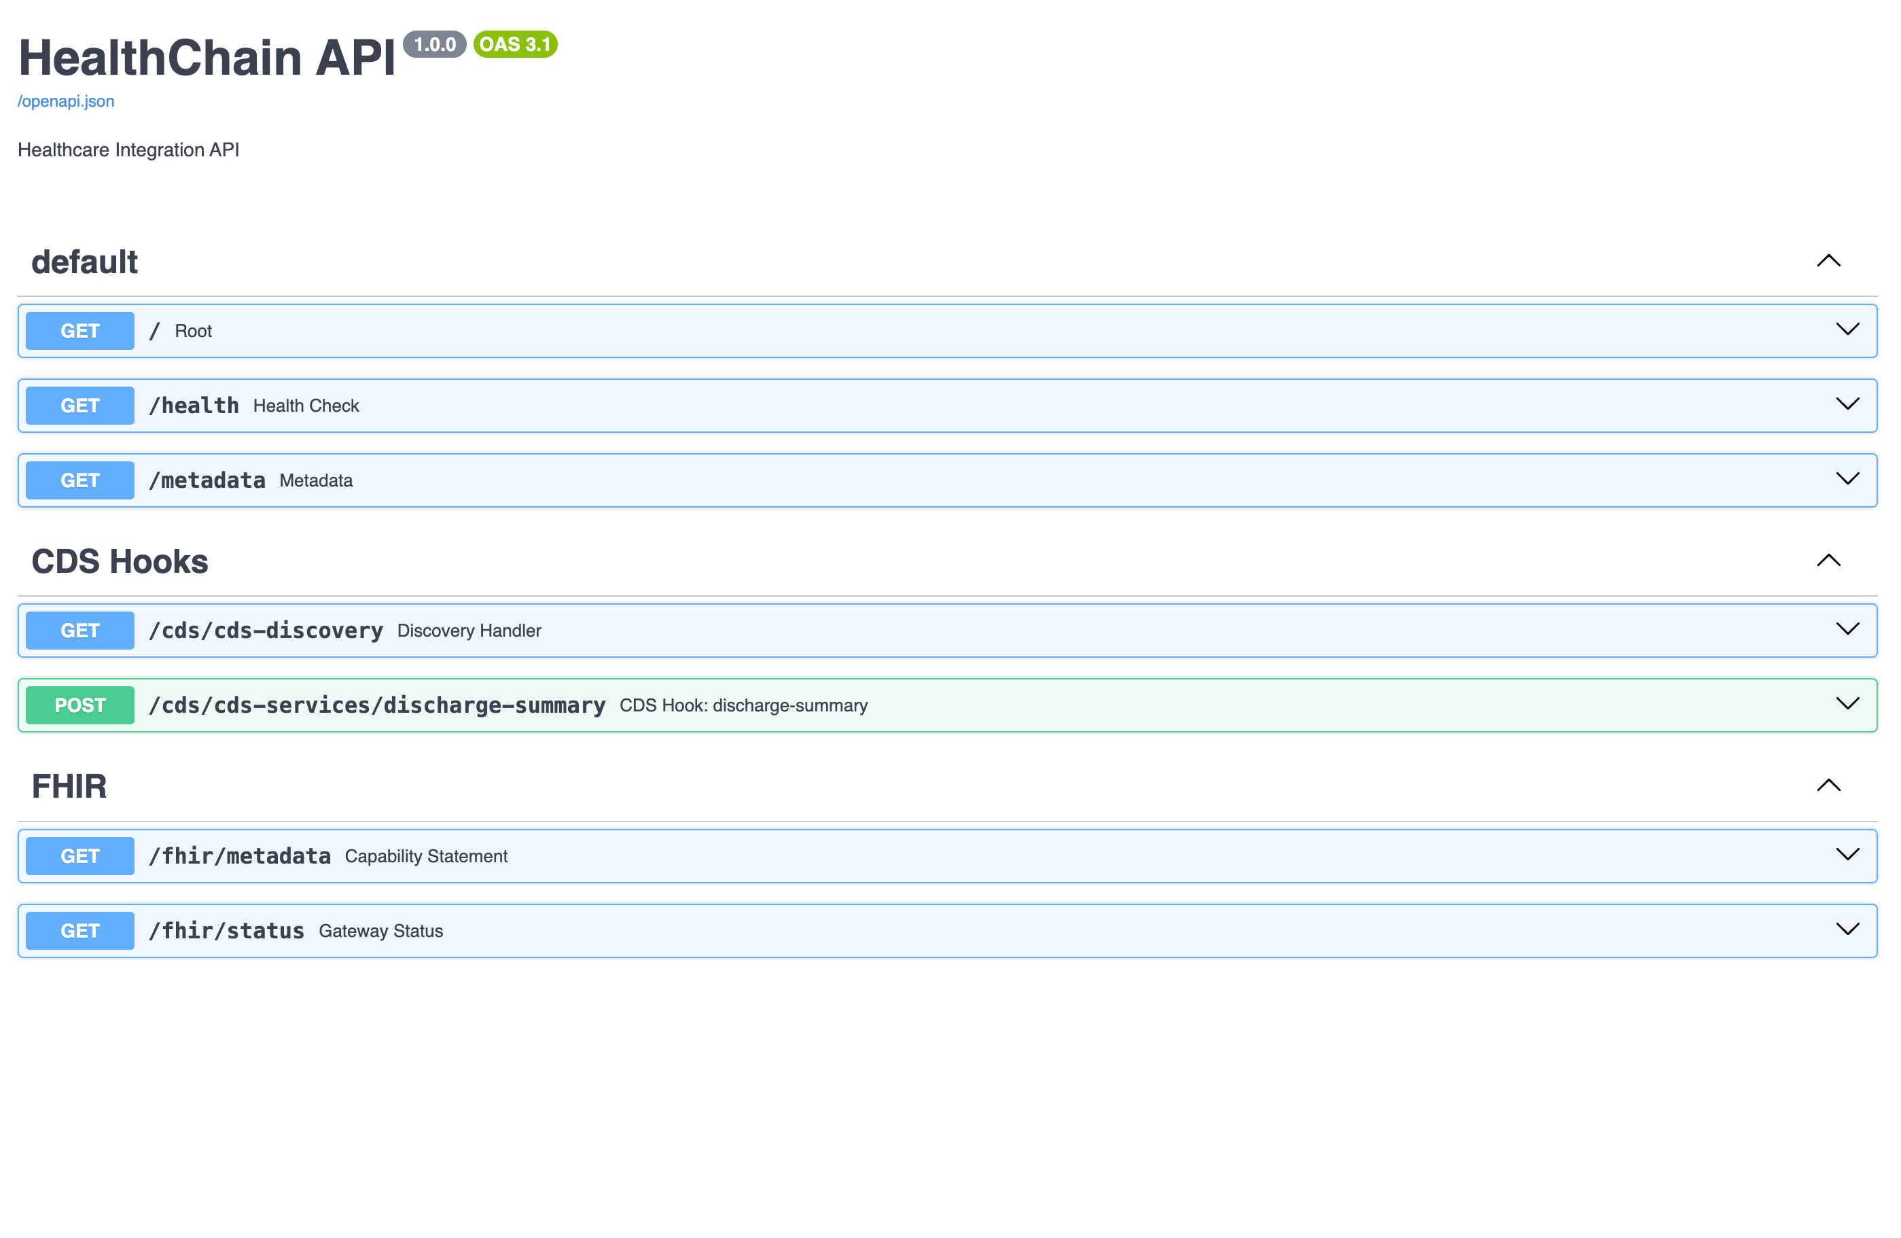Expand the /health Health Check operation
Screen dimensions: 1901x1238
(1847, 405)
